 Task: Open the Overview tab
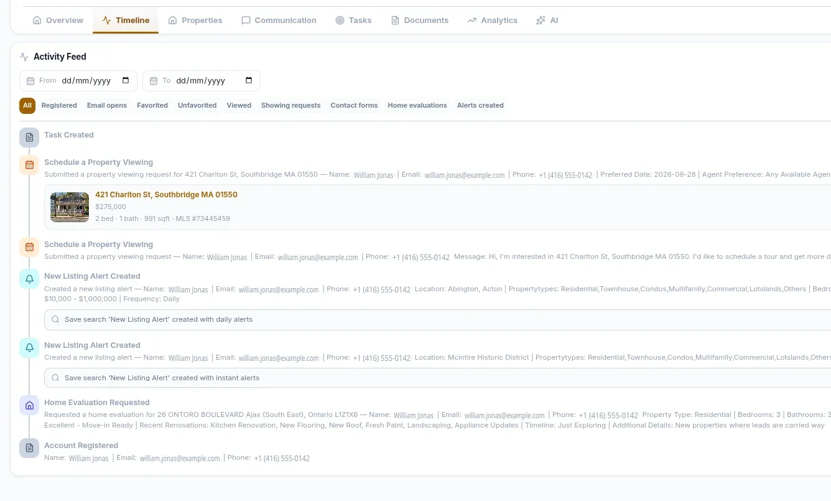(x=58, y=21)
